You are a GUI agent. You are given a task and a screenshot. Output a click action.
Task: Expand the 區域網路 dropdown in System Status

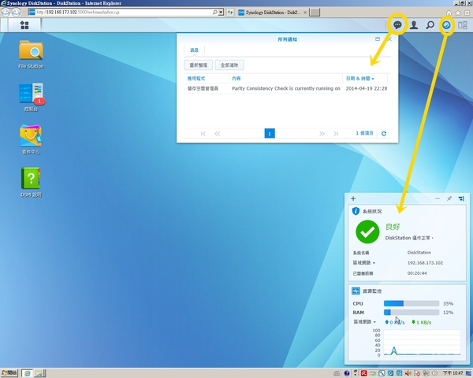pyautogui.click(x=364, y=263)
